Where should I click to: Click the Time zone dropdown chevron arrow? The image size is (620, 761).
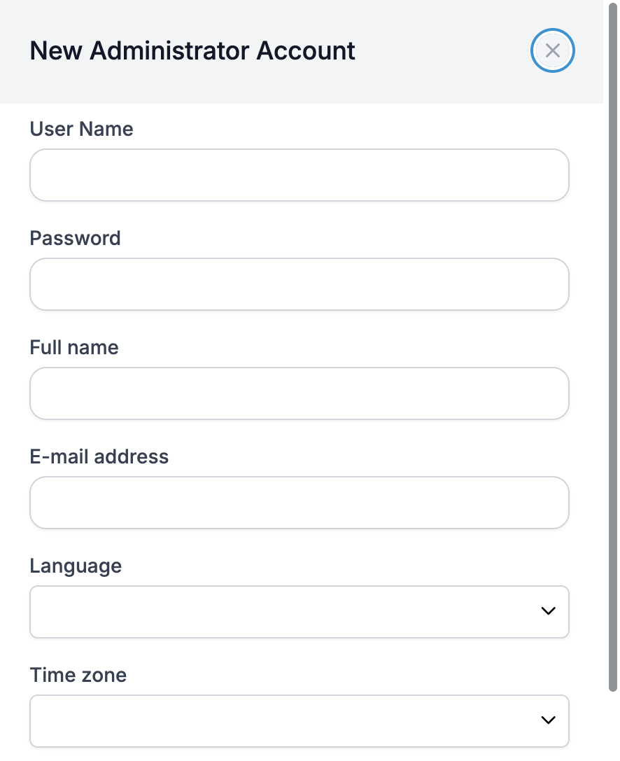click(x=548, y=720)
